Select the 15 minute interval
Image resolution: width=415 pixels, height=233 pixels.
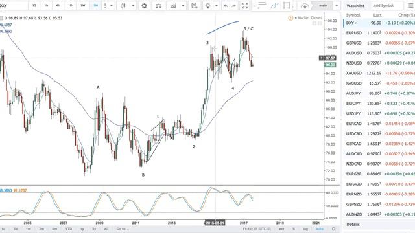coord(34,6)
